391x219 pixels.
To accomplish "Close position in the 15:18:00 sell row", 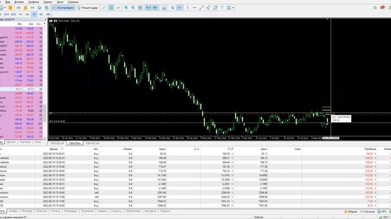I will coord(375,192).
